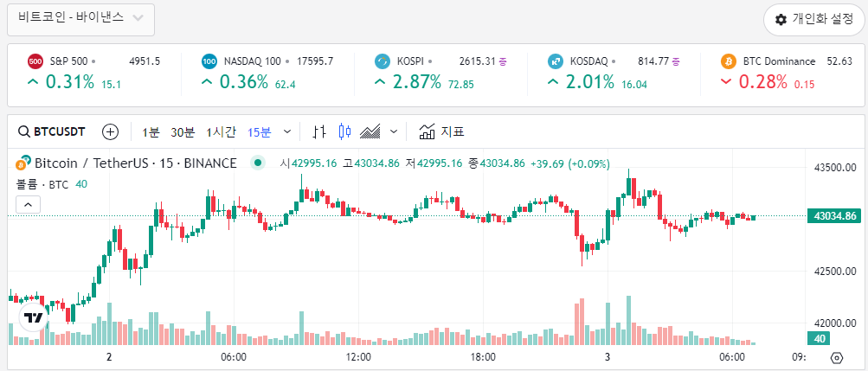Select the bar chart style icon
This screenshot has height=371, width=868.
click(x=319, y=131)
